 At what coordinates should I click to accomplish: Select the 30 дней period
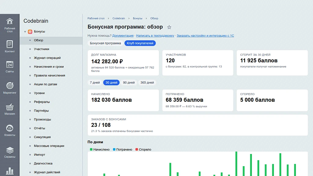[111, 82]
